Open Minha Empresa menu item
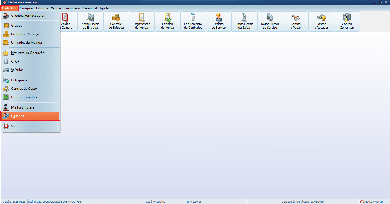This screenshot has height=204, width=390. [x=23, y=107]
